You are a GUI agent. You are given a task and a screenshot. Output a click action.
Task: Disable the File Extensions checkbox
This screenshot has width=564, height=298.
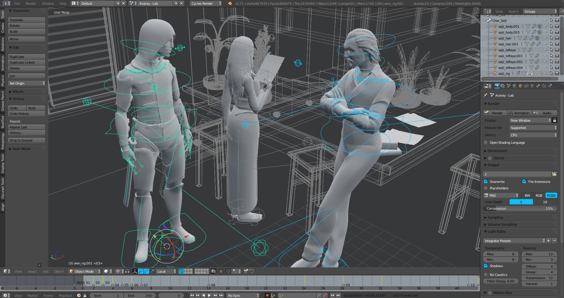(x=525, y=181)
